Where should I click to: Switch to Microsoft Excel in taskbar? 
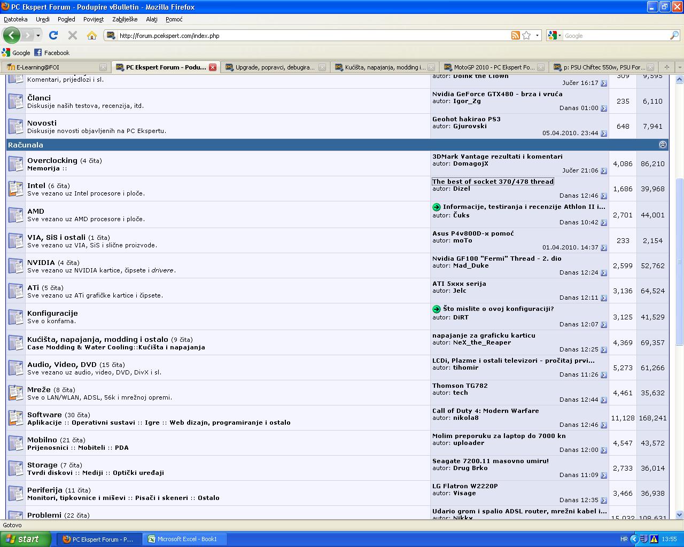click(x=186, y=539)
